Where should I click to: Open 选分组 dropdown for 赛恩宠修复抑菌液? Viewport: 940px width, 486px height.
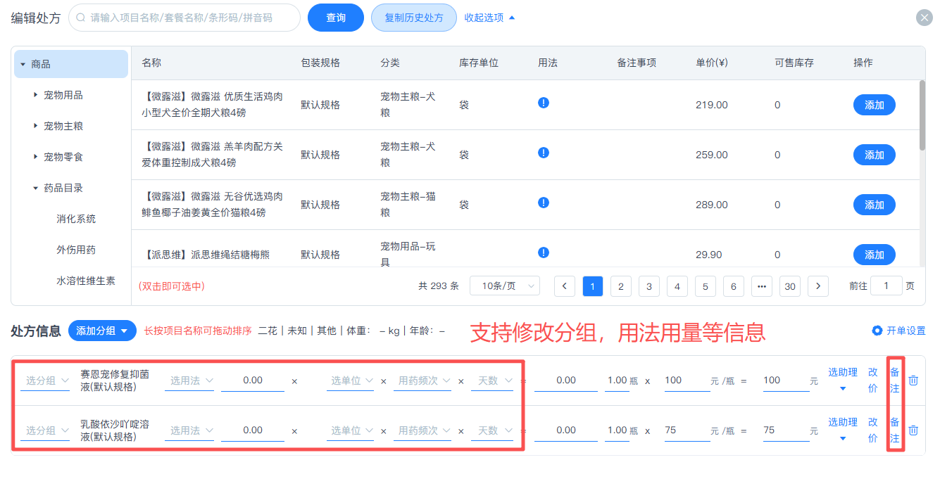(x=46, y=381)
